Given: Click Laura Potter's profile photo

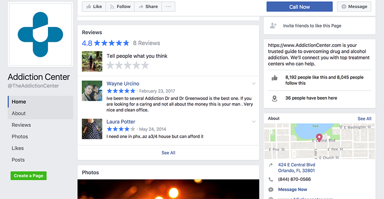Looking at the screenshot, I should [x=92, y=129].
